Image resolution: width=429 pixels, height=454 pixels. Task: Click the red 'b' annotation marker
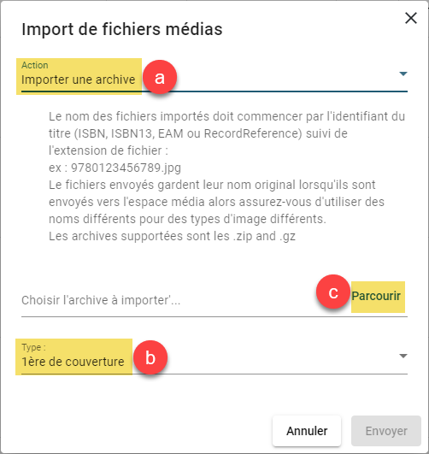pos(150,357)
